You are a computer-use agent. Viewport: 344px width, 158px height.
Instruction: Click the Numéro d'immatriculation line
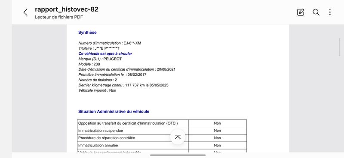click(110, 43)
